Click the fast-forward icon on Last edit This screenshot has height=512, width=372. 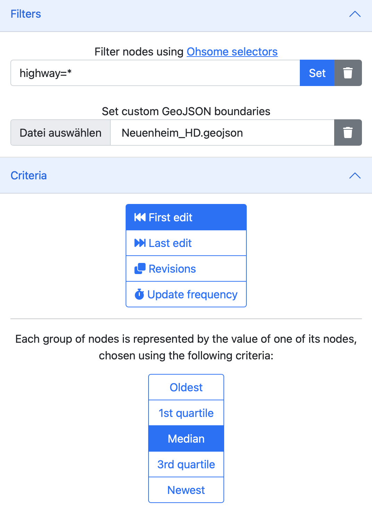(x=139, y=243)
